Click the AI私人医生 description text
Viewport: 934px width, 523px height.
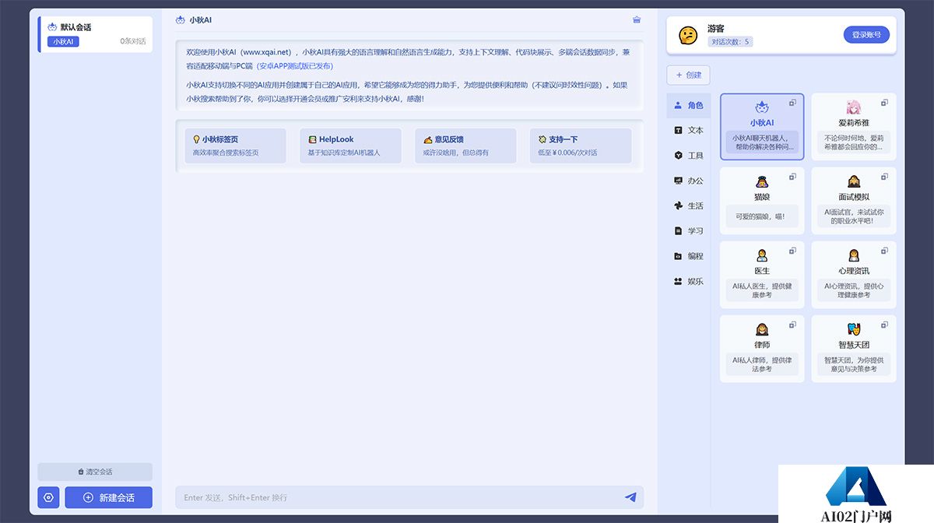coord(762,290)
